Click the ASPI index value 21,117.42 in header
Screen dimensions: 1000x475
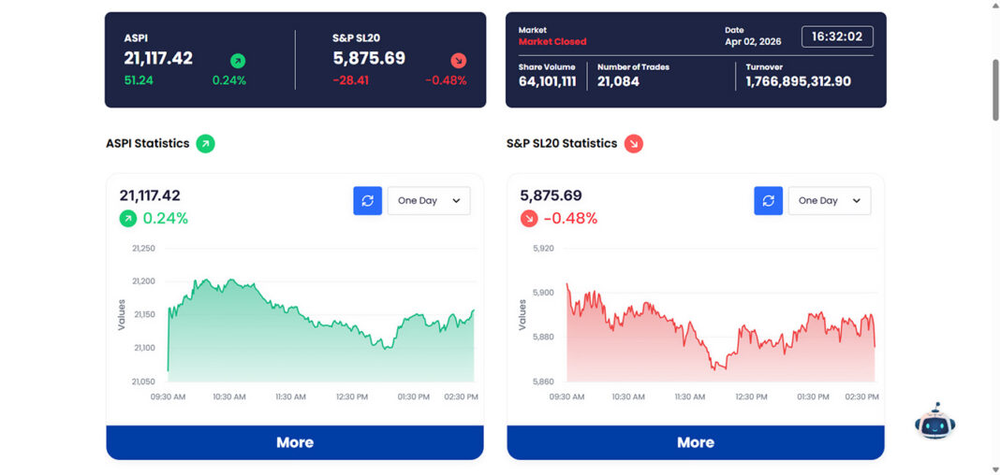(158, 58)
